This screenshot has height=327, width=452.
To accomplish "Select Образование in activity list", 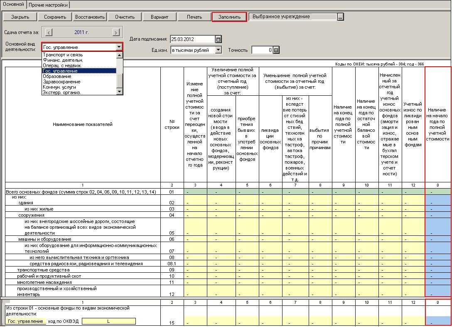I will tap(79, 76).
